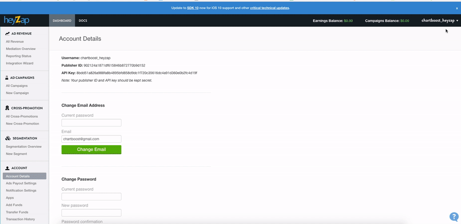Click the New password field

click(x=91, y=213)
